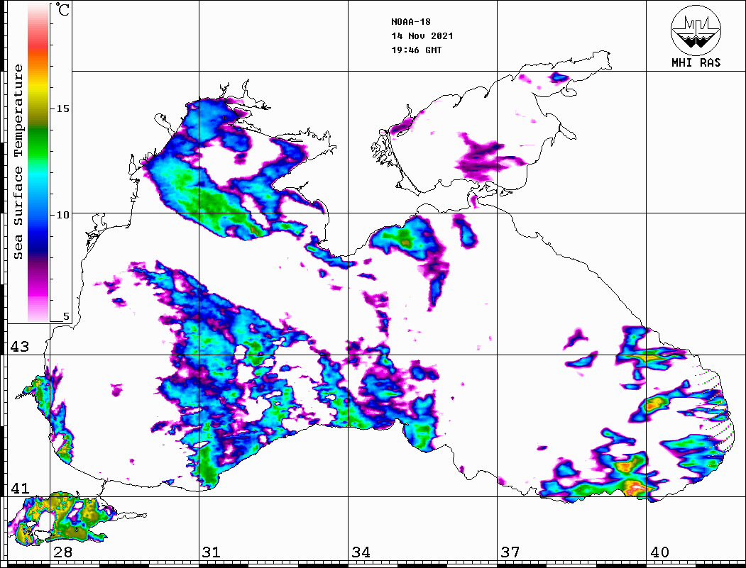Click the '10' tick label on the scale
Screen dimensions: 746x568
(x=62, y=215)
